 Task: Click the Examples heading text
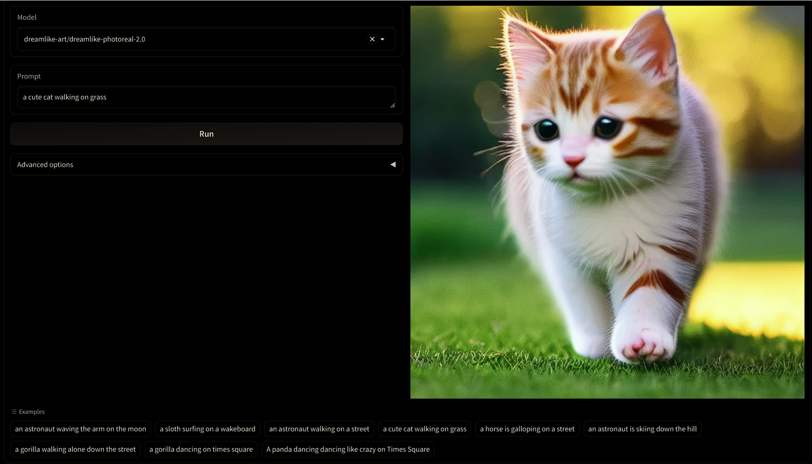pos(32,412)
